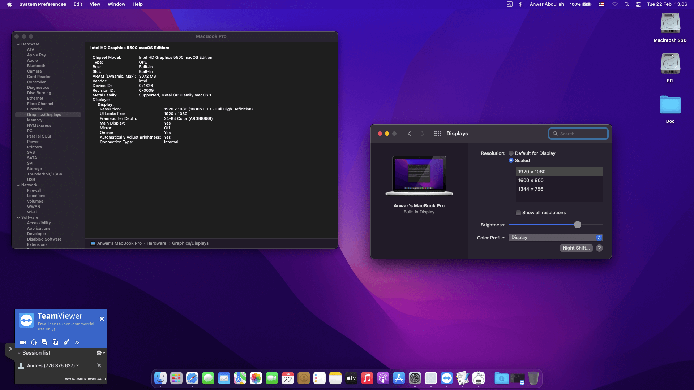Open Launchpad in the Dock

(176, 378)
